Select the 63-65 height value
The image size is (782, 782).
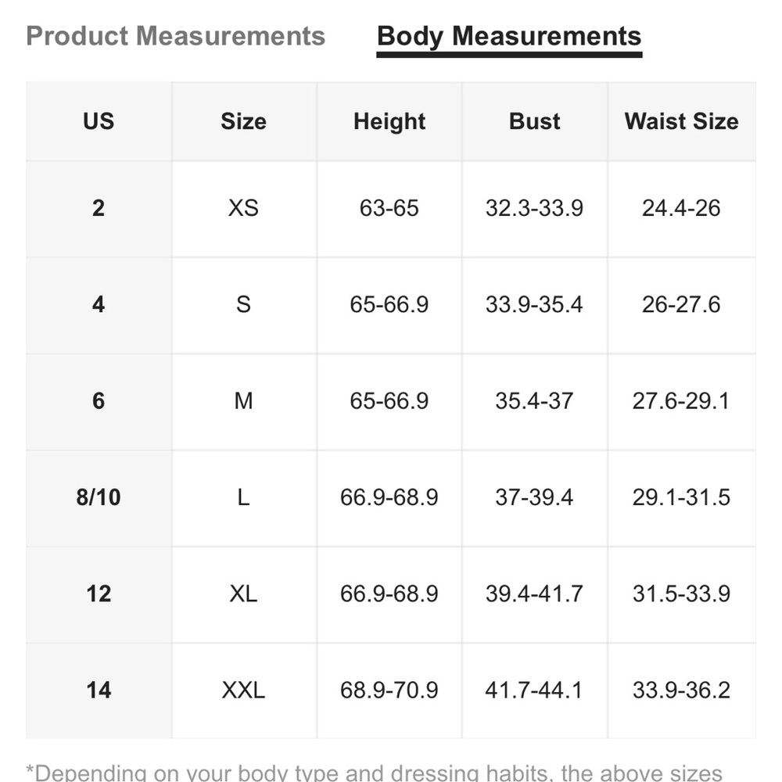[x=389, y=208]
